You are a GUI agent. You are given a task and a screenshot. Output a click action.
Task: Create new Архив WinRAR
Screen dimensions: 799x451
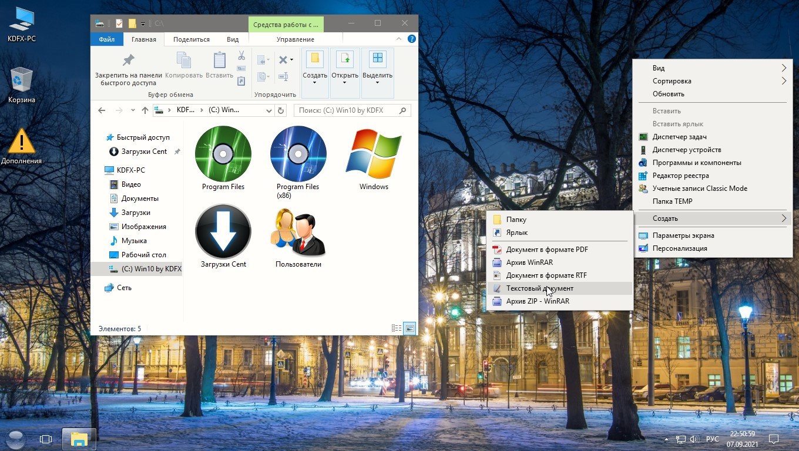560,262
